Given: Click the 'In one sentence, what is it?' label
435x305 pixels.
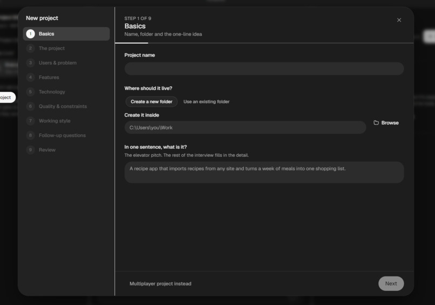Looking at the screenshot, I should 155,147.
